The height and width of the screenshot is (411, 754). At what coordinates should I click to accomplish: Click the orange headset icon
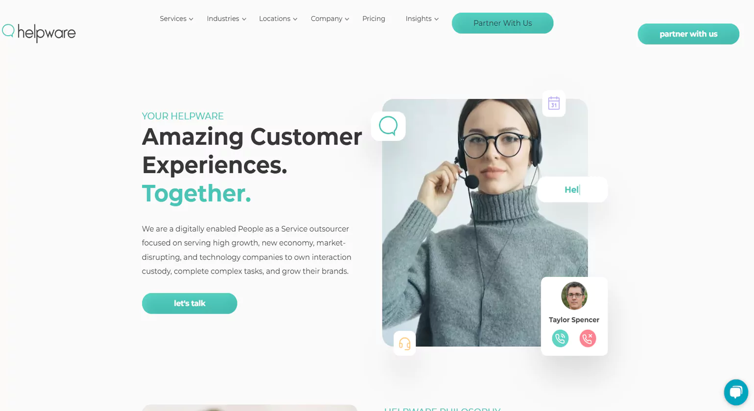[x=404, y=343]
